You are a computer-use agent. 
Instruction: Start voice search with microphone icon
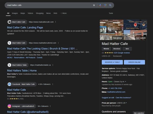pos(100,5)
